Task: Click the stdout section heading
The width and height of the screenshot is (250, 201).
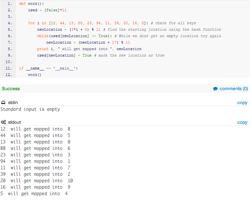Action: coord(14,122)
